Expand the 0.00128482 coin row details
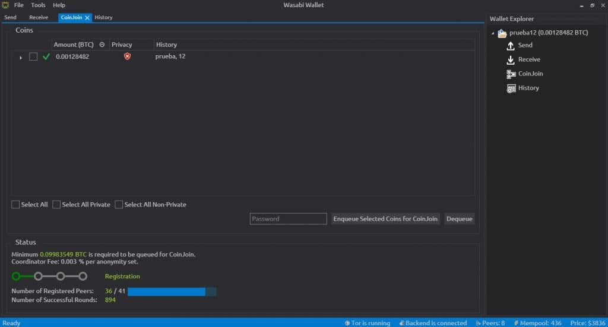Screen dimensions: 608x327 (x=21, y=58)
